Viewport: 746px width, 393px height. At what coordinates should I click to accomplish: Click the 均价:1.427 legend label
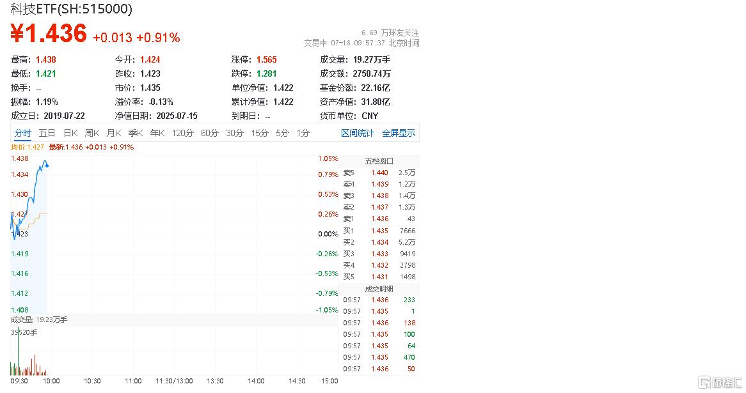[27, 148]
